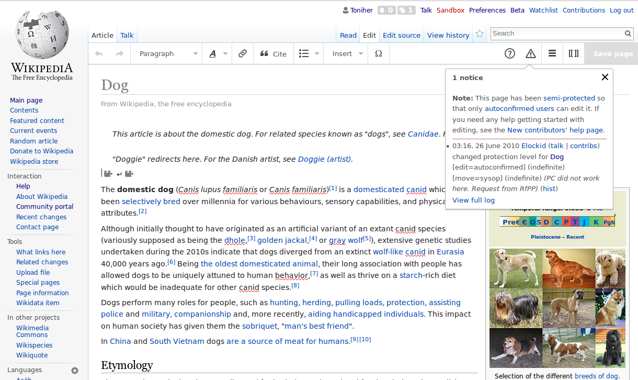638x380 pixels.
Task: Open language settings gear icon
Action: coord(75,371)
